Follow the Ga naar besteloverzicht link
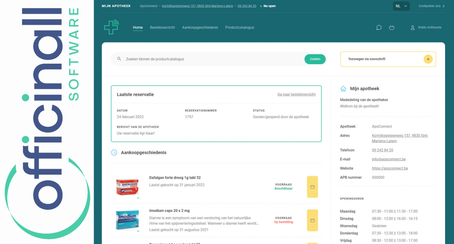The height and width of the screenshot is (244, 454). coord(297,95)
